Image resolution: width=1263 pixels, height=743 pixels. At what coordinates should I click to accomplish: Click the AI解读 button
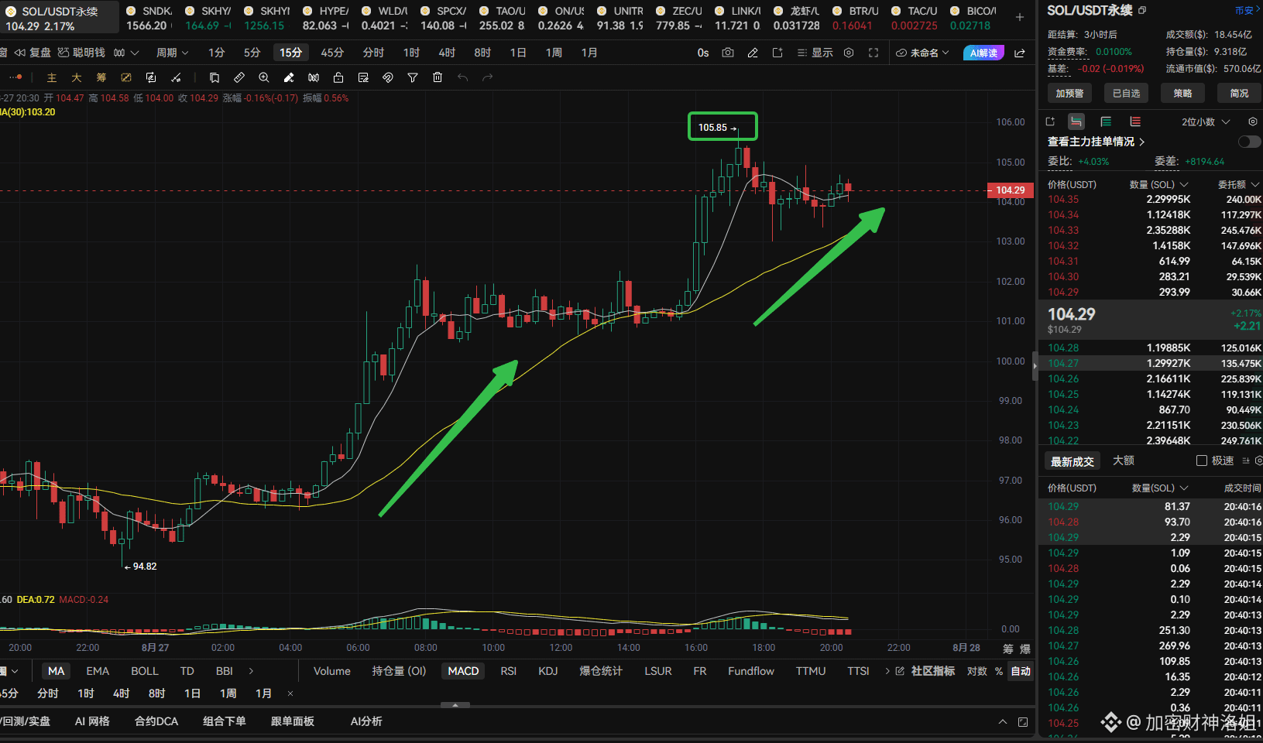983,53
